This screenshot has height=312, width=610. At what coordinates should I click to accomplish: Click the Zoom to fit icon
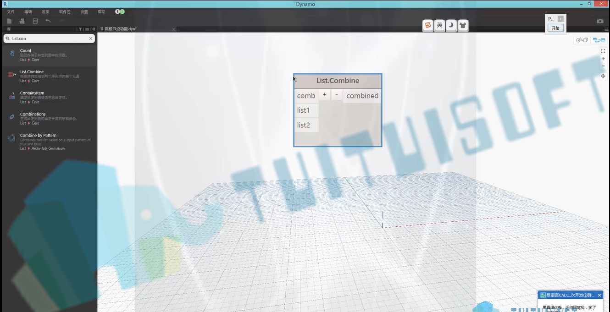point(603,51)
